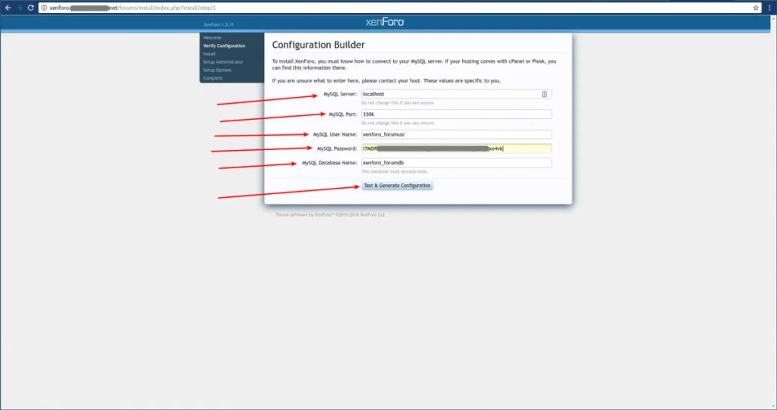Screen dimensions: 777x410
Task: Click Test & Generate Configuration button
Action: 397,186
